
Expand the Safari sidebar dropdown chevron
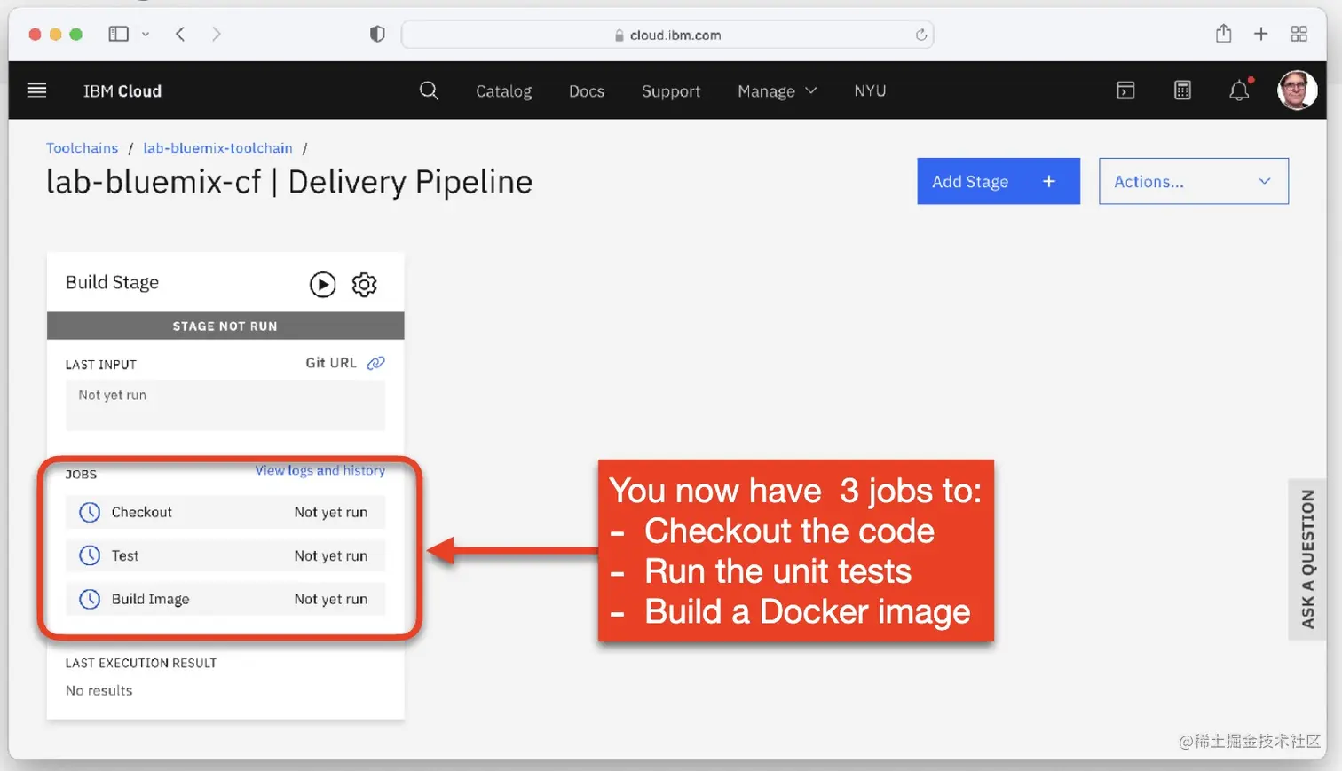(146, 34)
